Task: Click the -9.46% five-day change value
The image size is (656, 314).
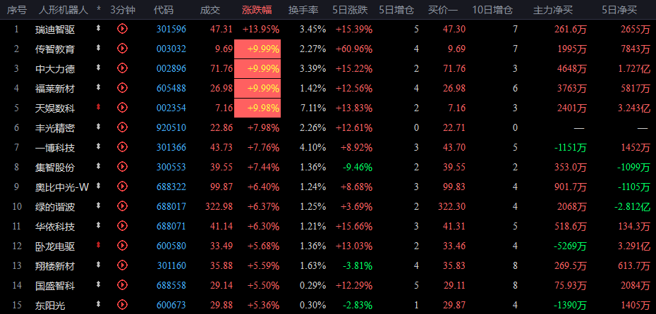Action: [358, 168]
